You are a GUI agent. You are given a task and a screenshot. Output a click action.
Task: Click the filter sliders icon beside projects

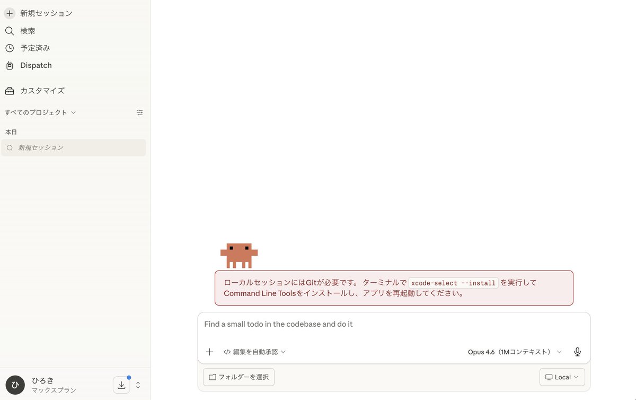(139, 112)
